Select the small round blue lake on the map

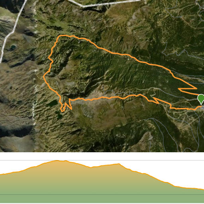point(13,47)
